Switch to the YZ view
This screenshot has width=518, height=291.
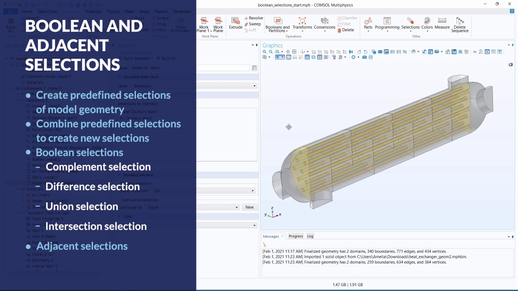(320, 52)
